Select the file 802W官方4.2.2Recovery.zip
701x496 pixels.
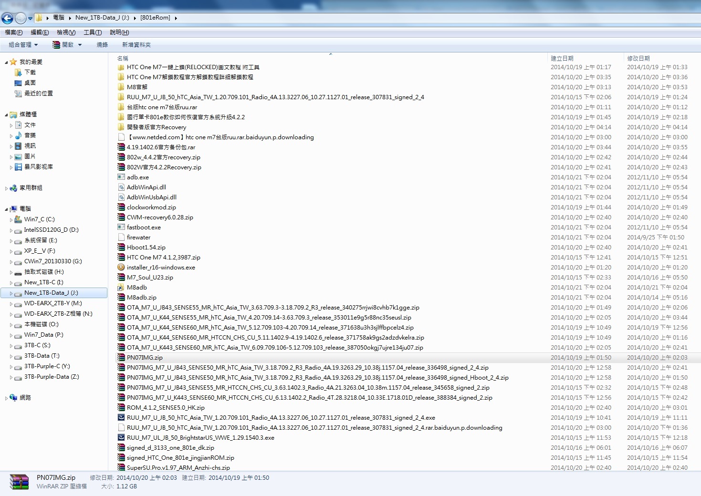(x=164, y=167)
